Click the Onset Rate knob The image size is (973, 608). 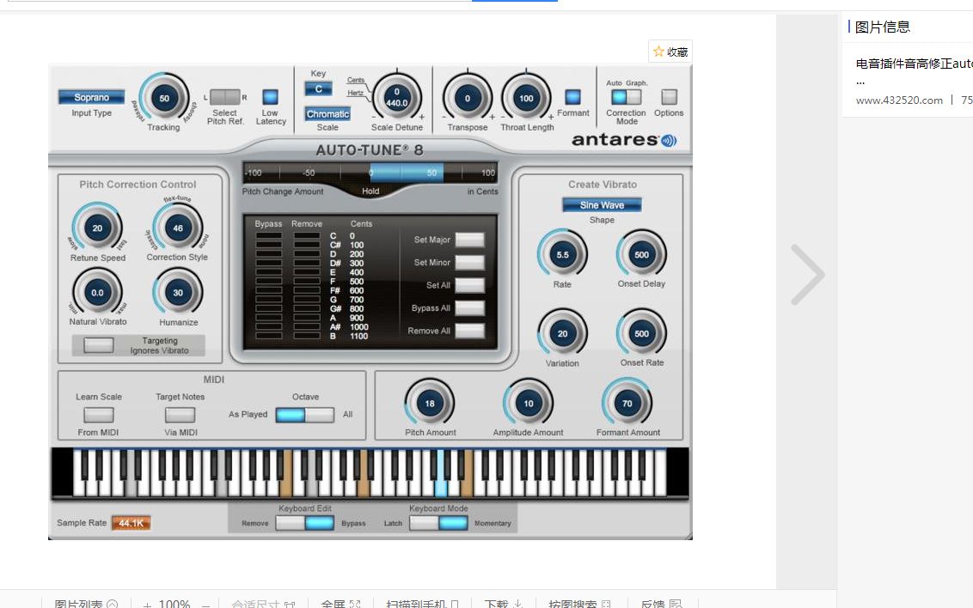(641, 333)
